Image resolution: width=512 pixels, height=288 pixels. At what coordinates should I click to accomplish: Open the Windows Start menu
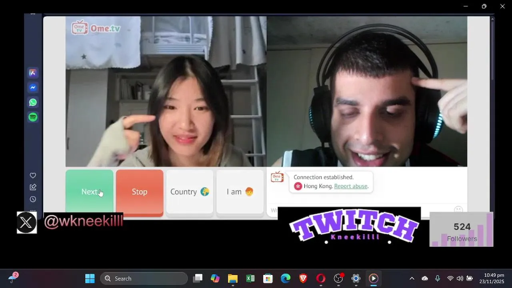(90, 278)
